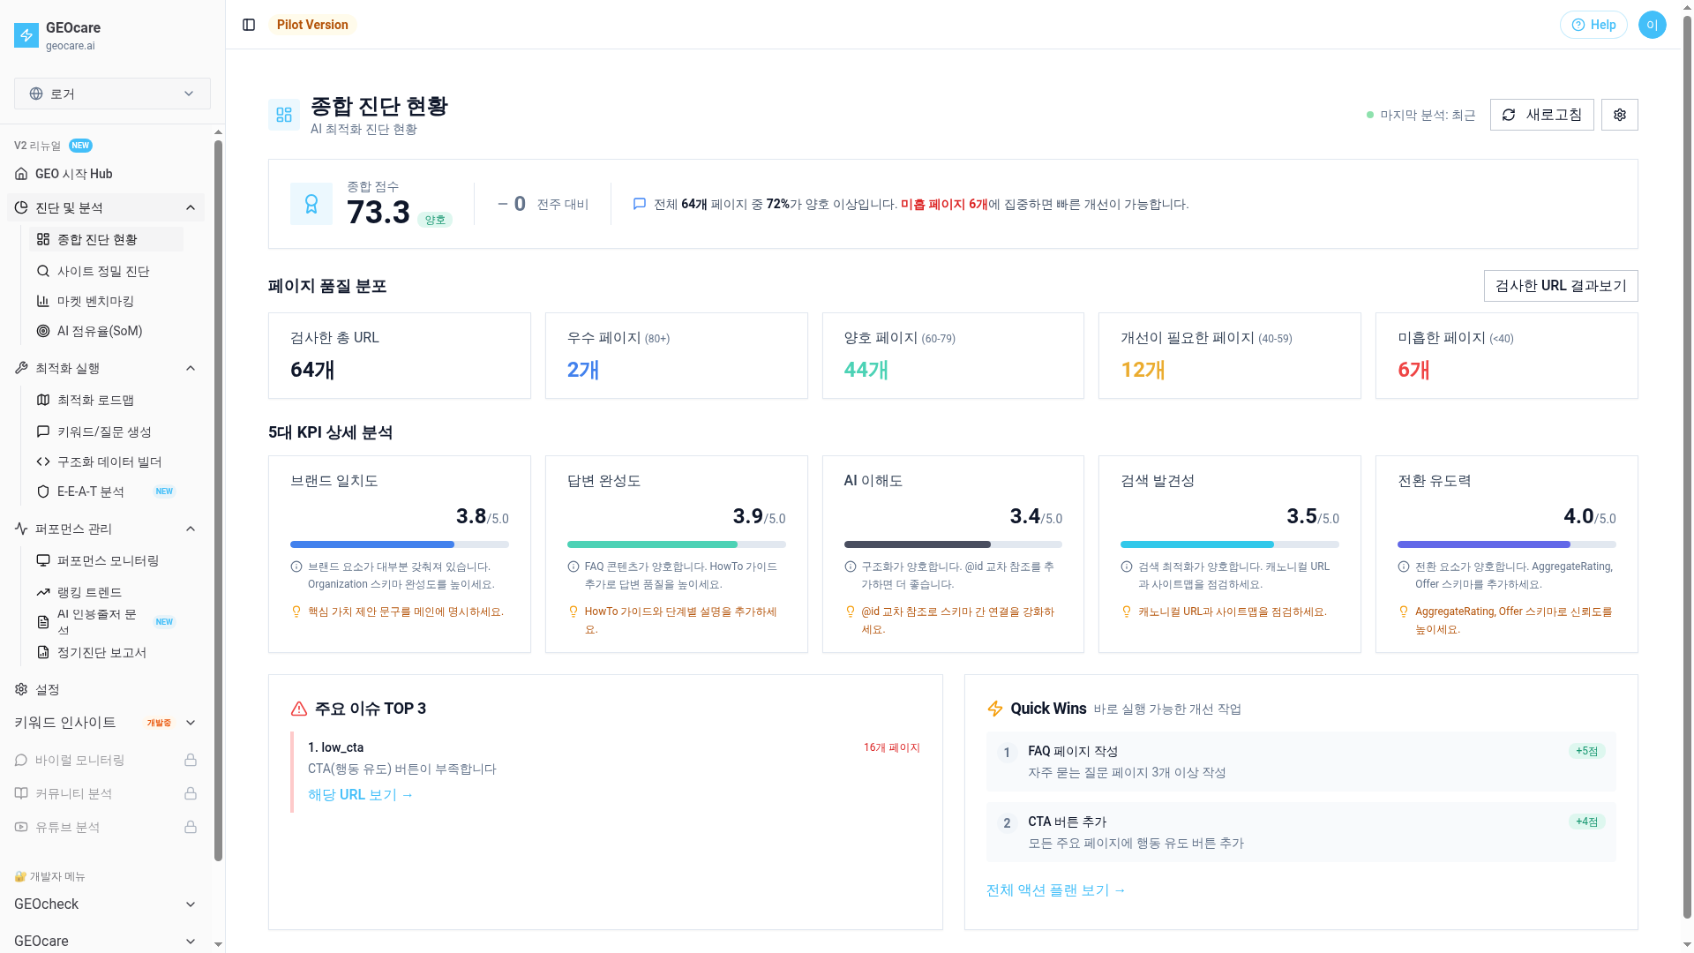Select 퍼포먼스 모니터링 monitor icon
Image resolution: width=1694 pixels, height=953 pixels.
(x=42, y=560)
